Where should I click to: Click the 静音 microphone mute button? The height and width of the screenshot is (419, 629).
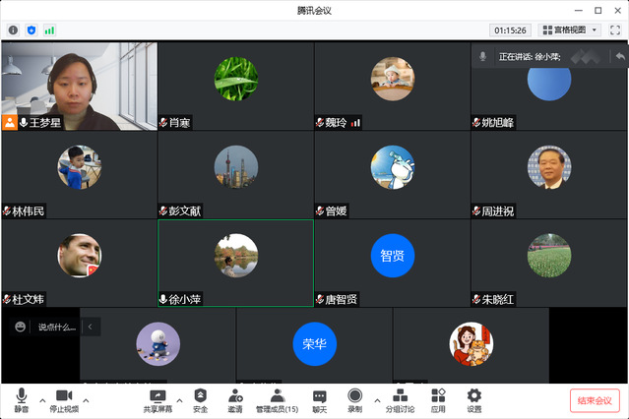pyautogui.click(x=22, y=398)
